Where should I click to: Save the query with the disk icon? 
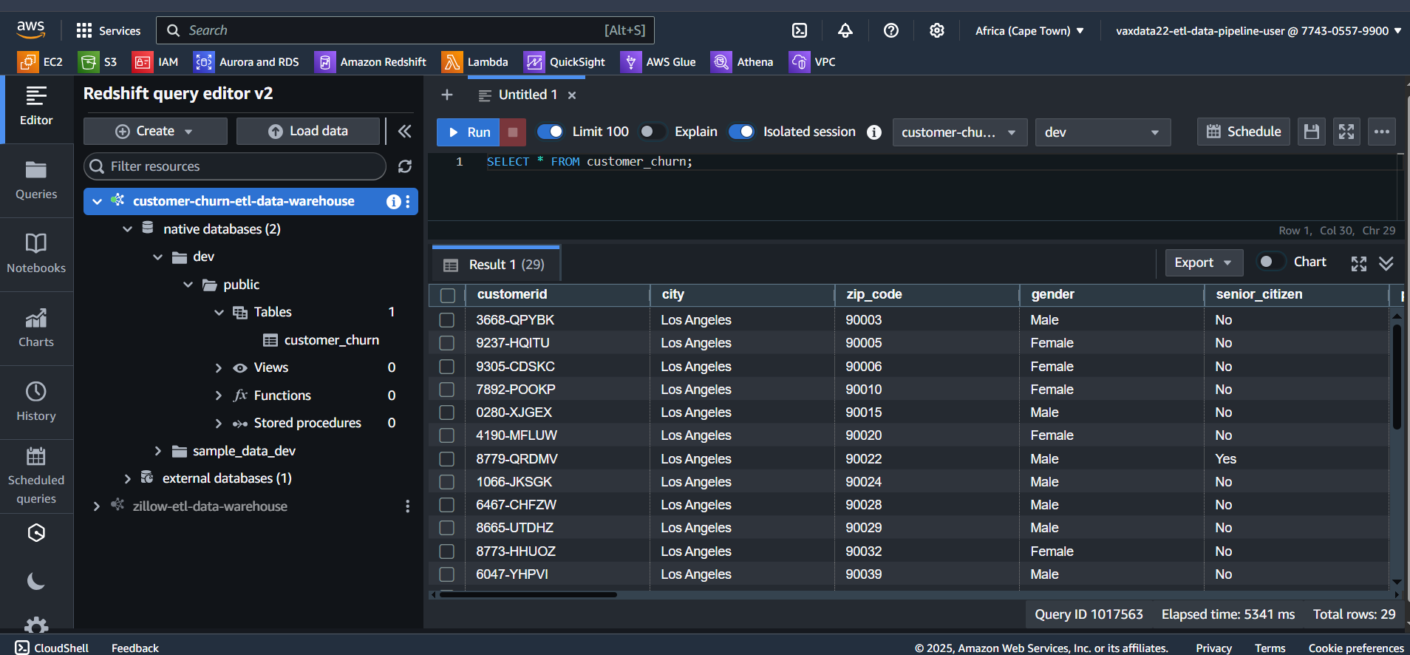pyautogui.click(x=1312, y=132)
